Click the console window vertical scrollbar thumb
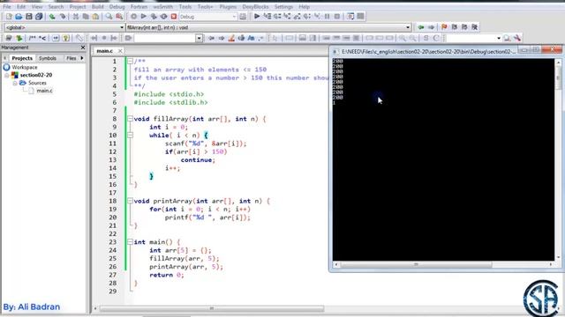 559,77
